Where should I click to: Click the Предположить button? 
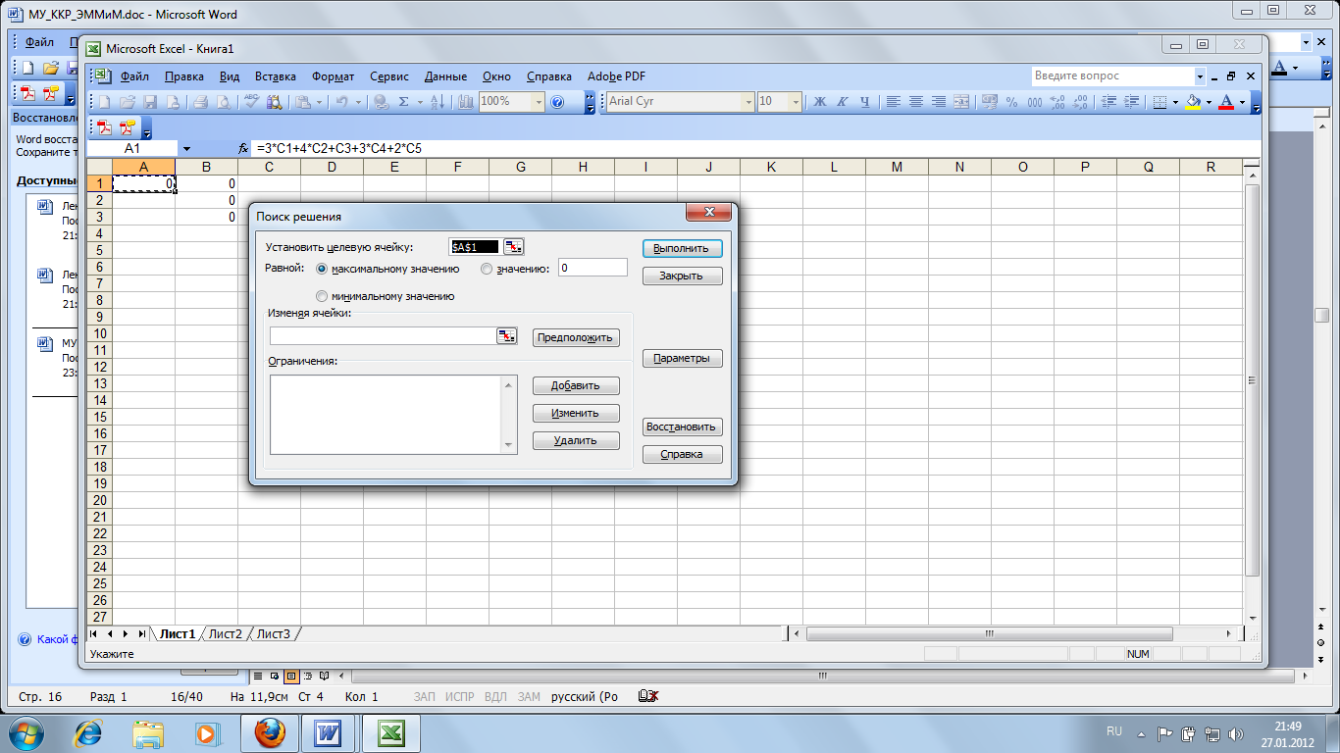577,337
